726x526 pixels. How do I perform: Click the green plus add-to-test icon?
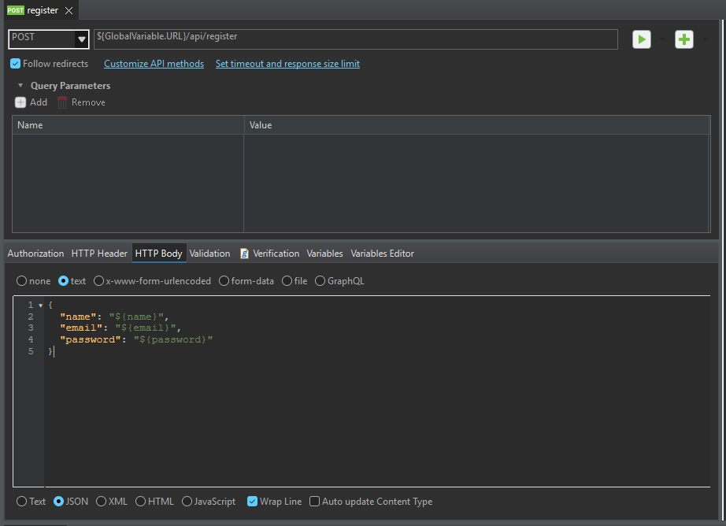click(683, 39)
